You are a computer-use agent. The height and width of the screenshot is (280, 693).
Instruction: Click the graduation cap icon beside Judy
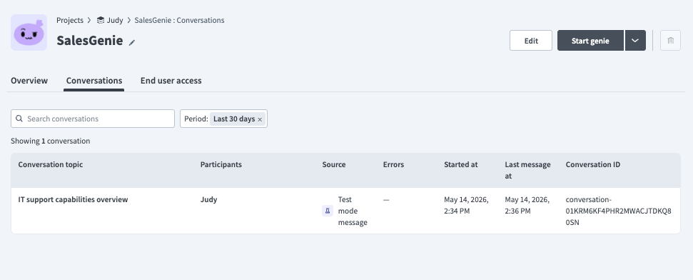(x=101, y=20)
